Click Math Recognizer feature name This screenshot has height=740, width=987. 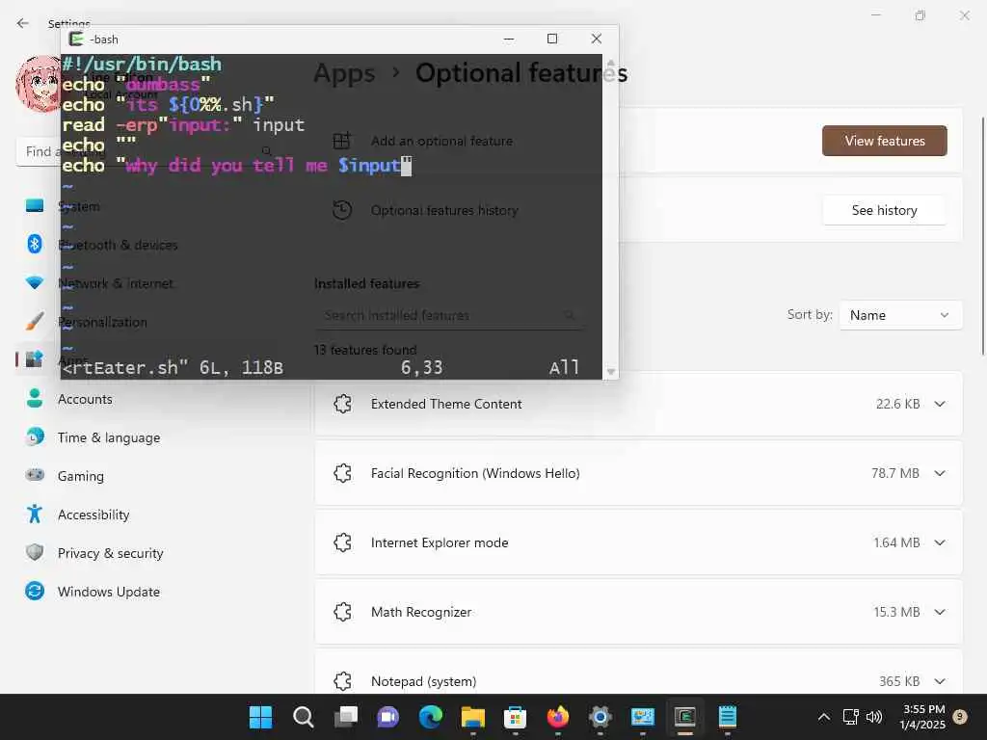click(x=421, y=612)
